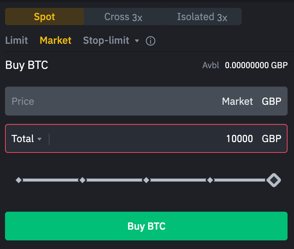Expand the Stop-limit dropdown arrow
The width and height of the screenshot is (294, 249).
coord(137,41)
